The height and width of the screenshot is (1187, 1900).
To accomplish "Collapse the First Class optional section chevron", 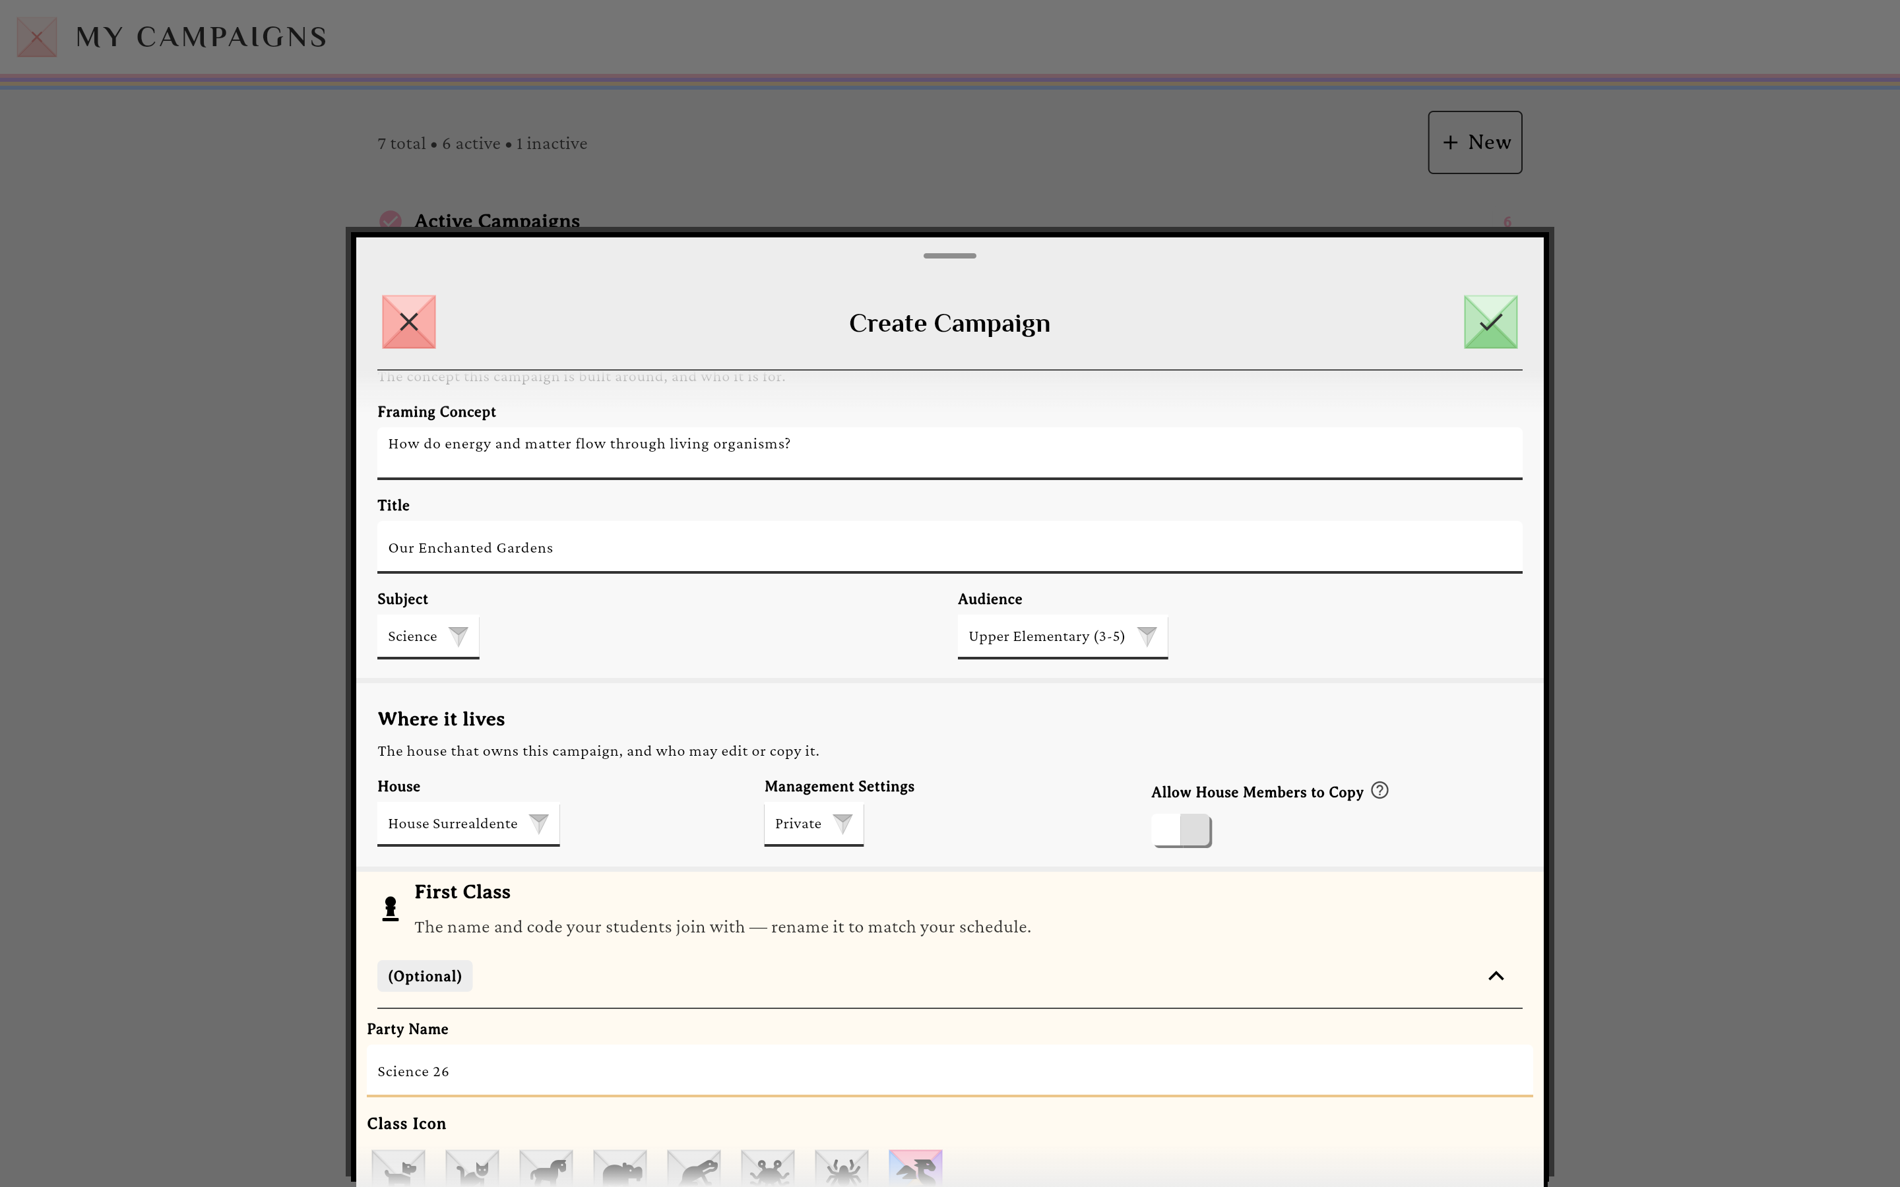I will [x=1496, y=976].
